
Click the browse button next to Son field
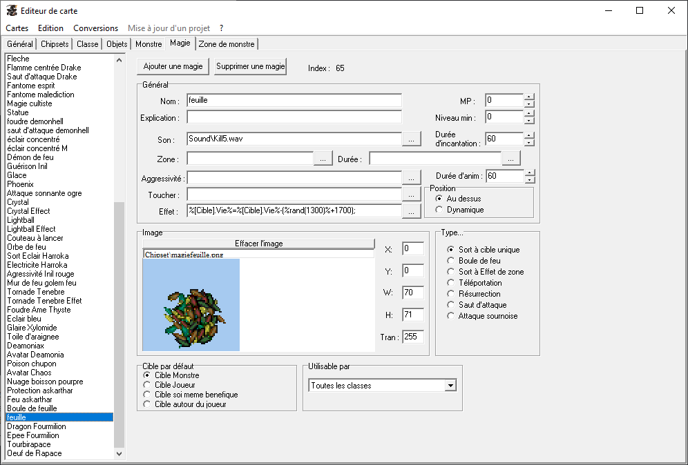pos(411,139)
